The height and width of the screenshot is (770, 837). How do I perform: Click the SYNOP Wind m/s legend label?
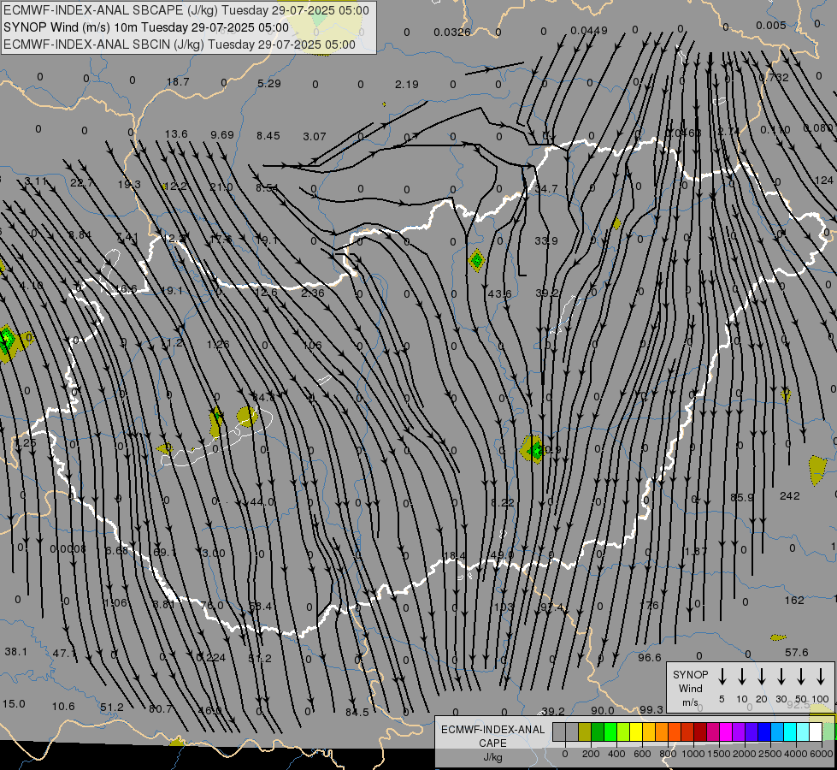[x=690, y=688]
